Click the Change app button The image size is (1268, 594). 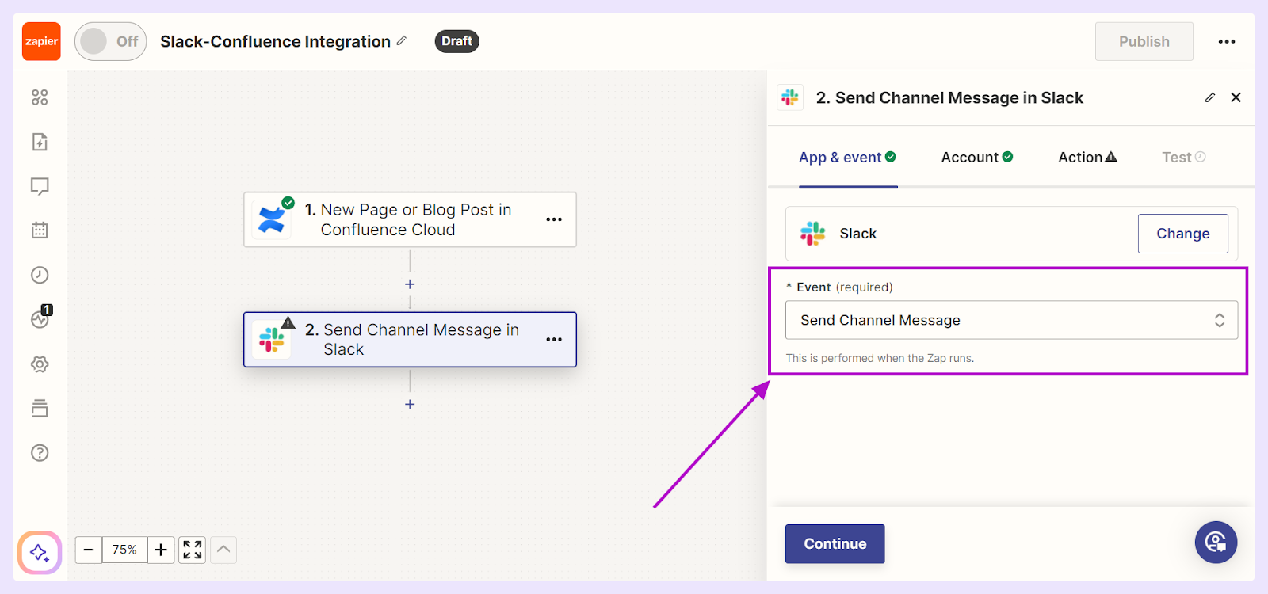point(1183,234)
